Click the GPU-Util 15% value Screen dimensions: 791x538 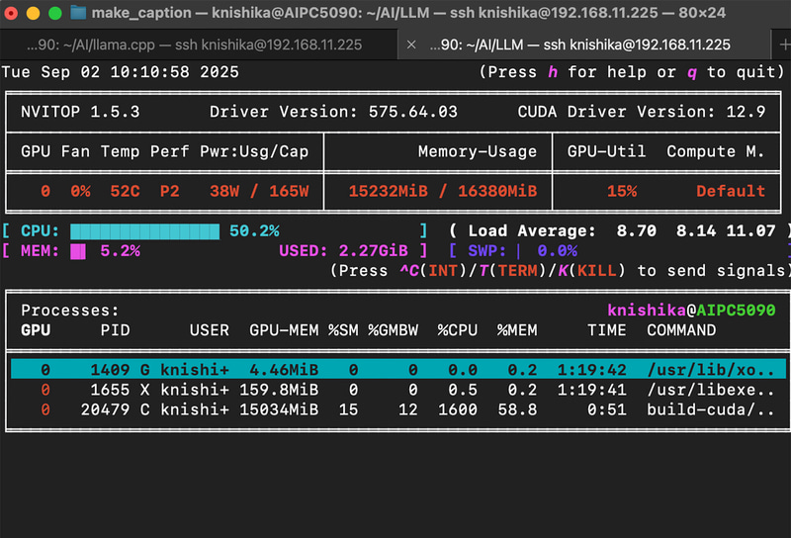tap(622, 191)
